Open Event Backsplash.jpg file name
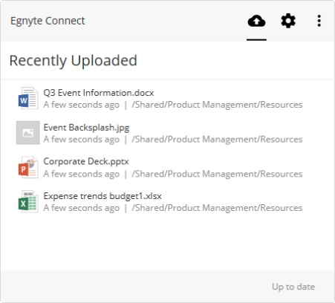The height and width of the screenshot is (303, 335). (86, 128)
